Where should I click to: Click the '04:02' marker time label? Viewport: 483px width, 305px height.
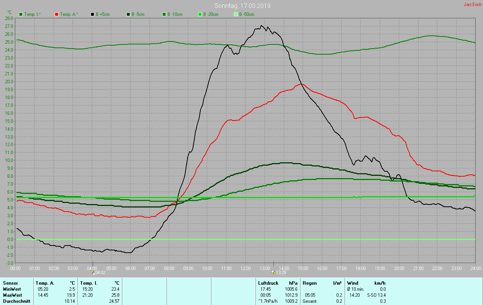coord(100,272)
